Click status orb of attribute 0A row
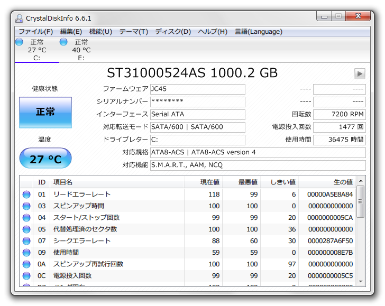Image resolution: width=385 pixels, height=306 pixels. [26, 264]
